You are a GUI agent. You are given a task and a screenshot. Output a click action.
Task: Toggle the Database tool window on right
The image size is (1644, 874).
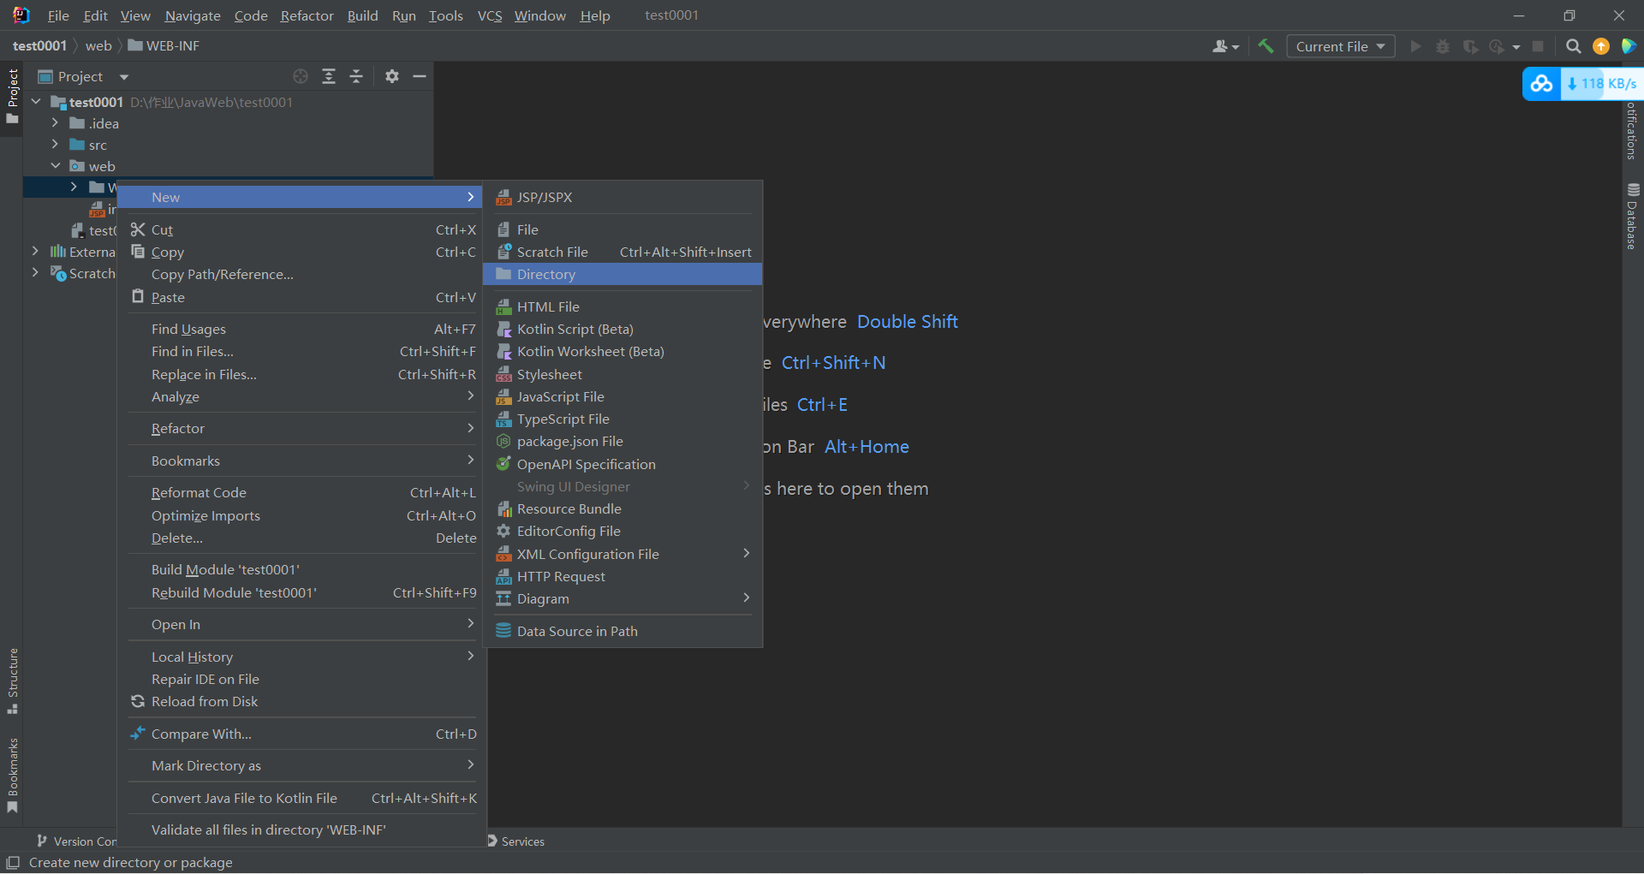click(x=1632, y=217)
